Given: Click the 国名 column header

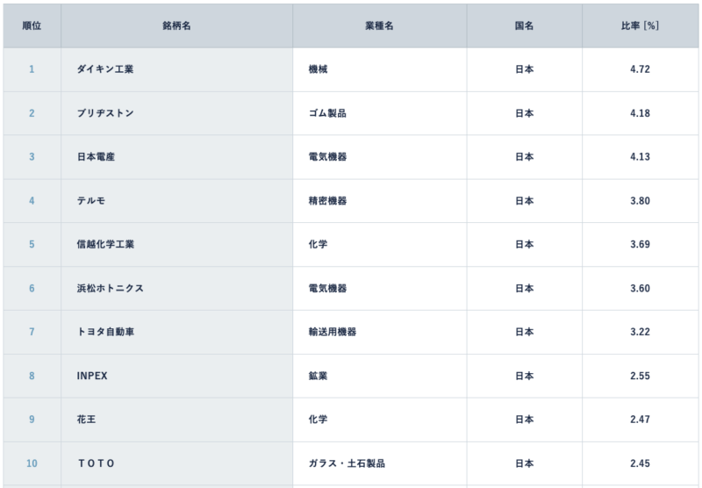Looking at the screenshot, I should 524,26.
